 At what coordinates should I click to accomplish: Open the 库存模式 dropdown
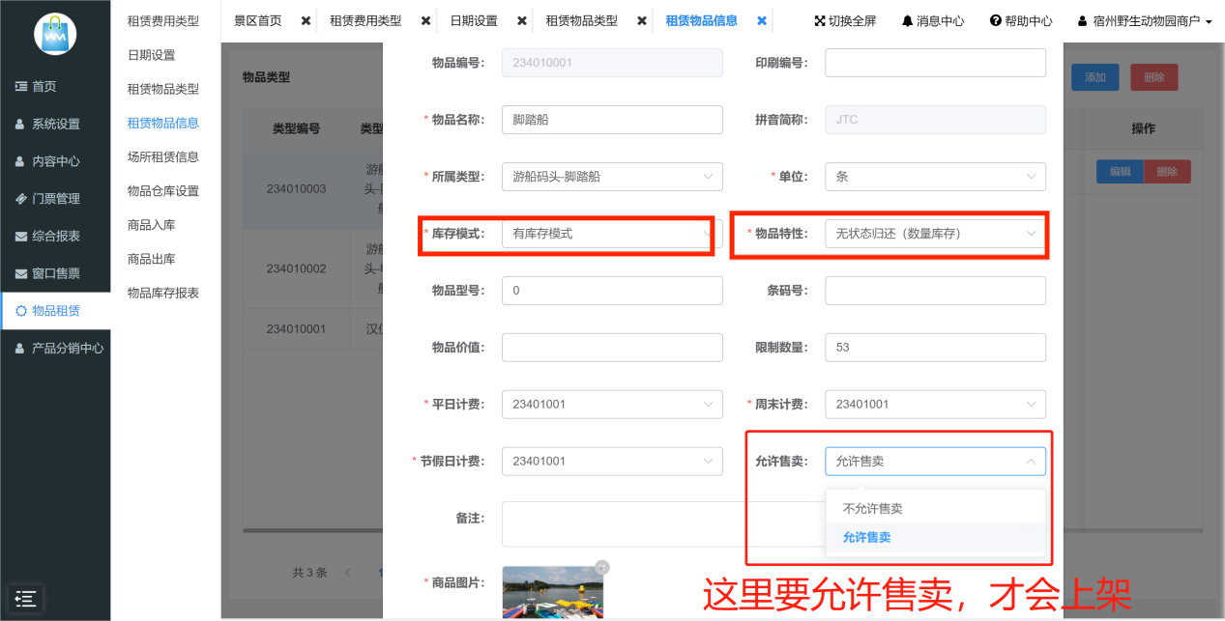coord(612,233)
